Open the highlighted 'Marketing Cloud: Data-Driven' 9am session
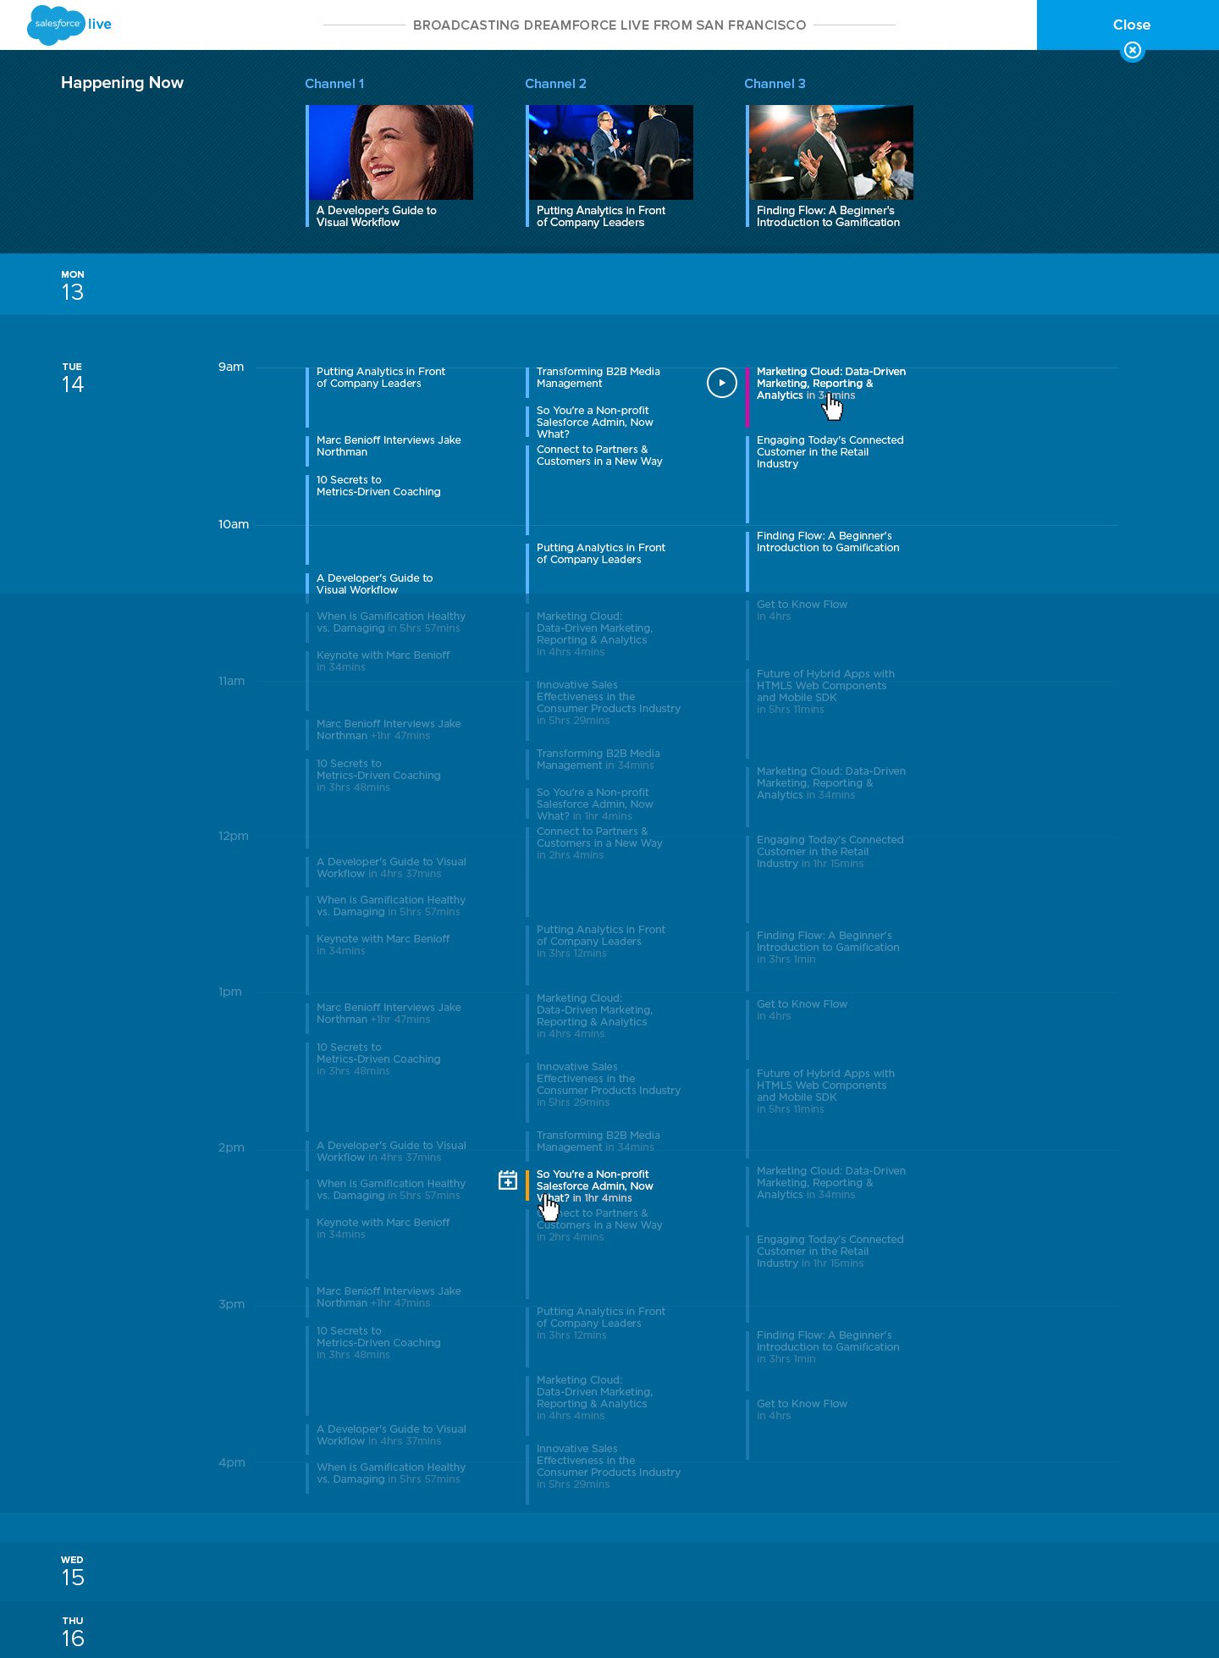The height and width of the screenshot is (1658, 1219). [830, 384]
